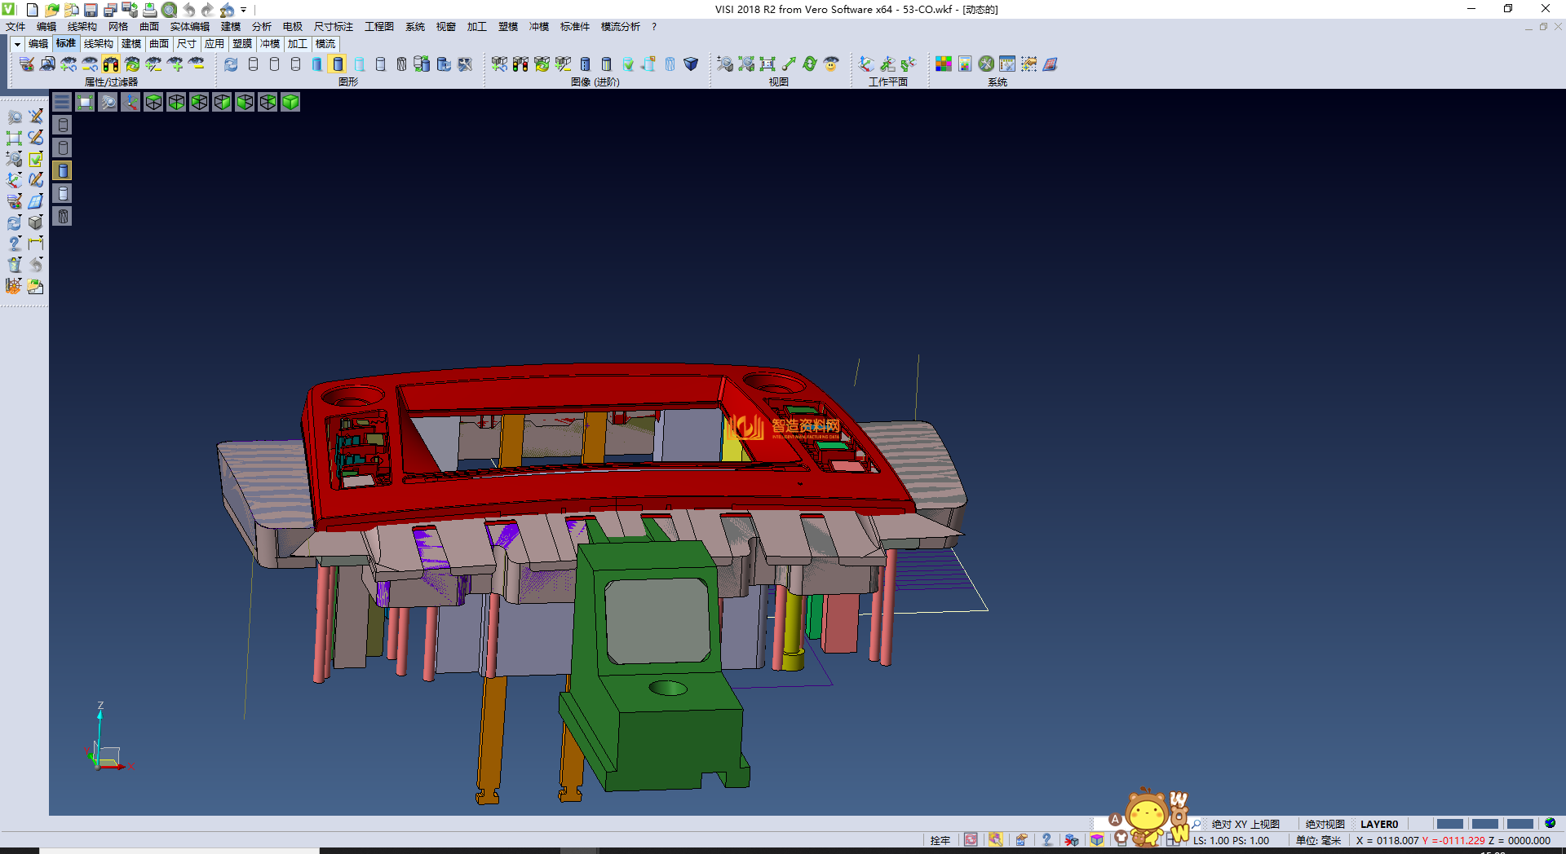Click the solid green cube view icon
The width and height of the screenshot is (1566, 854).
pos(290,102)
